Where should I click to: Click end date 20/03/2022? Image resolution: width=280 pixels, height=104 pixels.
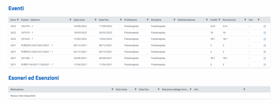point(106,33)
